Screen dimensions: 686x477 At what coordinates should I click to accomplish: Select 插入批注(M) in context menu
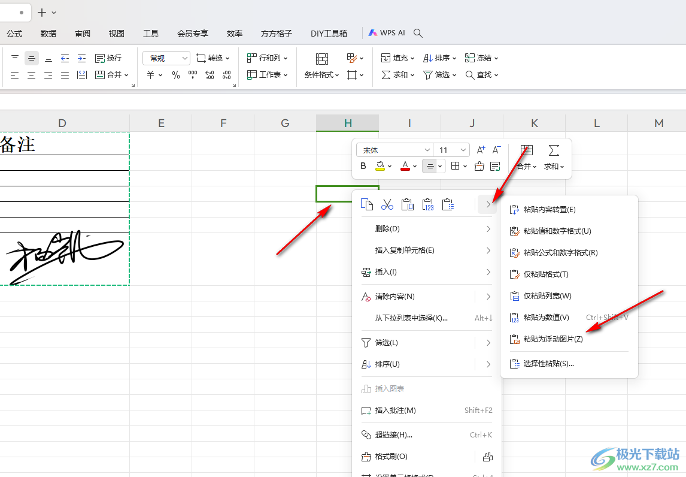427,410
